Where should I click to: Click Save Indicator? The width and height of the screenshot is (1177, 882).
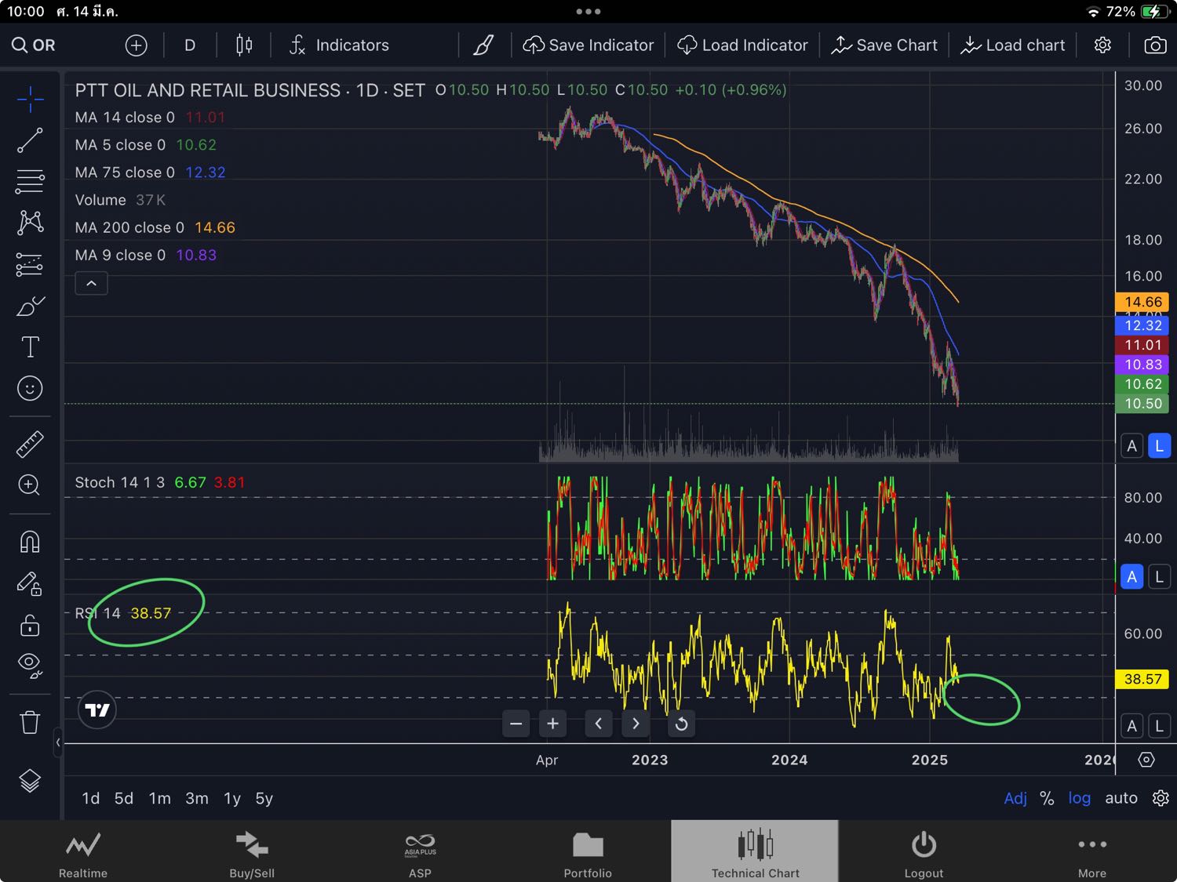tap(588, 45)
